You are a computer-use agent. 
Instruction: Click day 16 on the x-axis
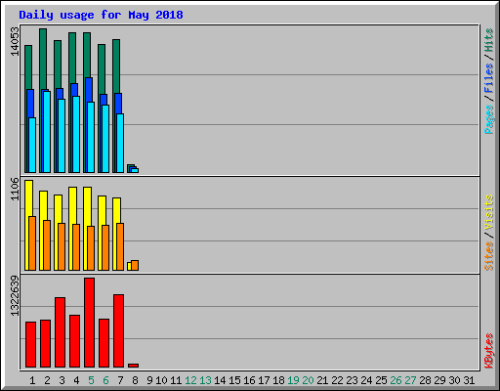point(249,380)
